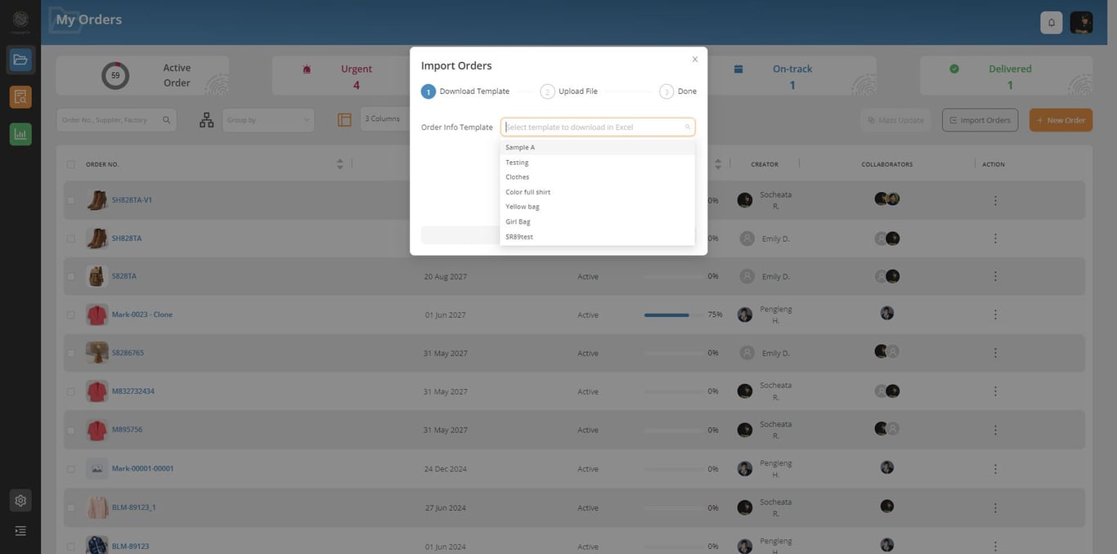
Task: Click the search icon in template field
Action: click(x=688, y=127)
